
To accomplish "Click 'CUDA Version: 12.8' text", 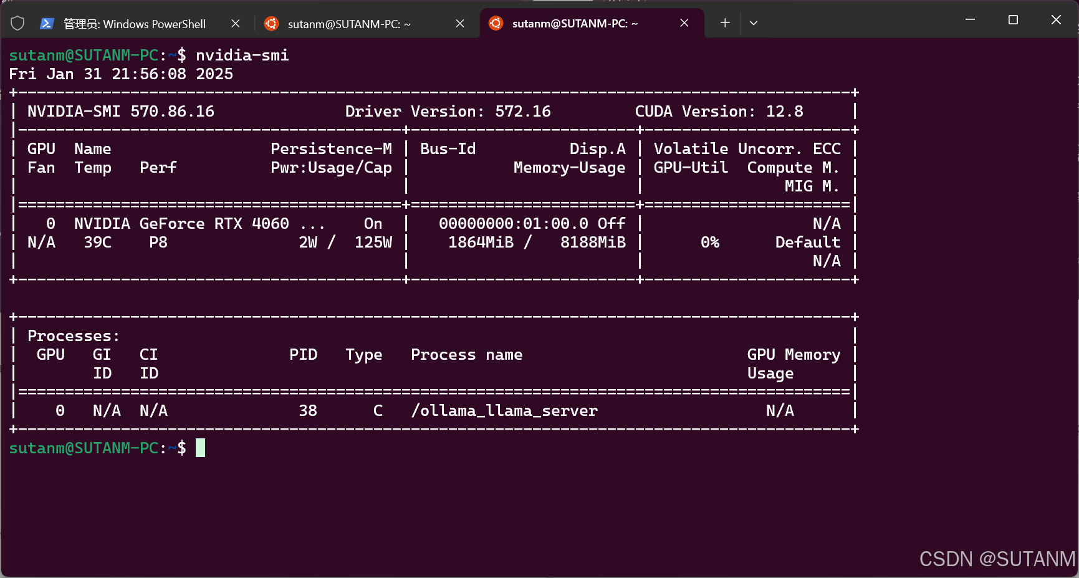I will coord(719,112).
